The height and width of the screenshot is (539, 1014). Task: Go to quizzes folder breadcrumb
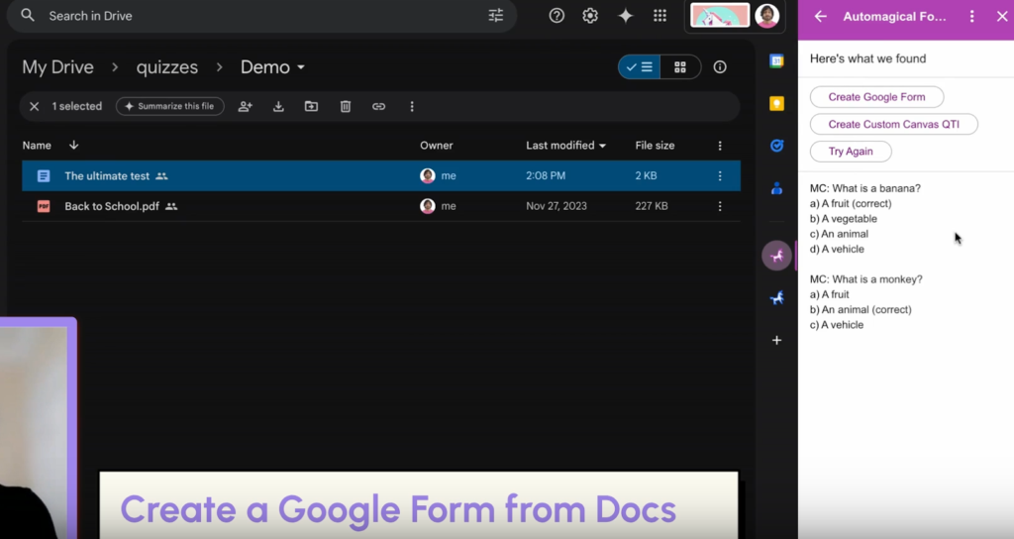click(166, 67)
